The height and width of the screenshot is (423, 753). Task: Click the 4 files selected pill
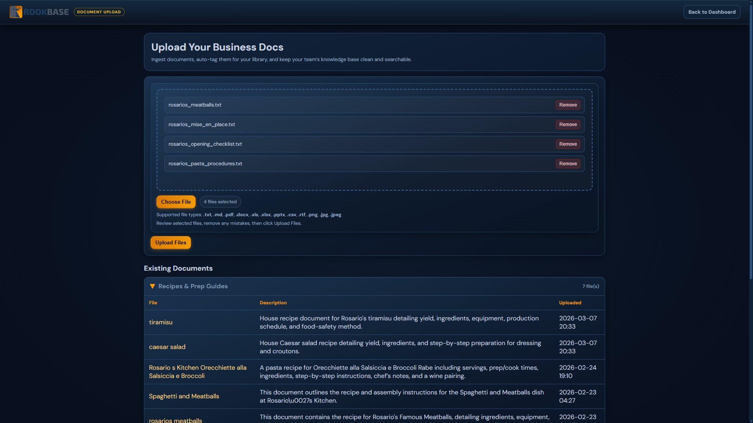[220, 202]
